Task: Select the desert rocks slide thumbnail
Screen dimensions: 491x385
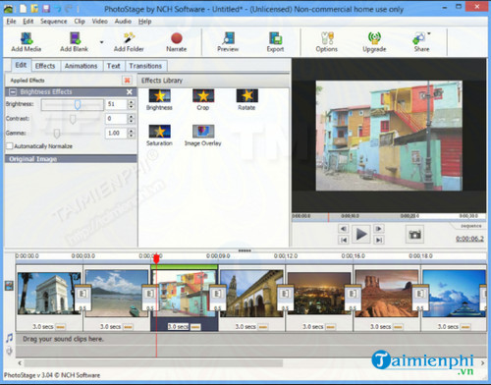Action: 387,294
